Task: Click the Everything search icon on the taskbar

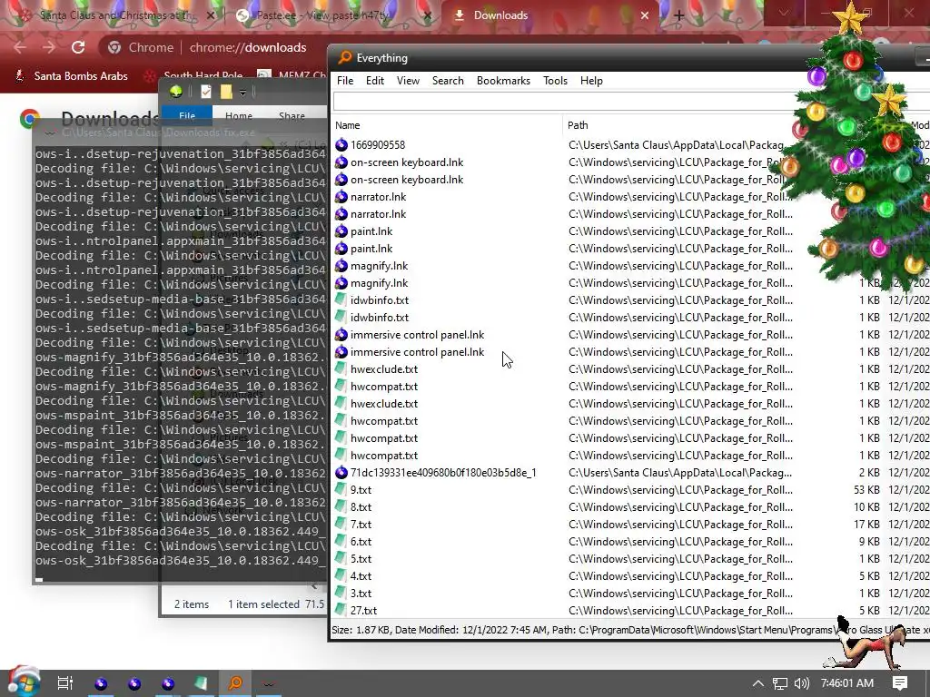Action: click(235, 683)
